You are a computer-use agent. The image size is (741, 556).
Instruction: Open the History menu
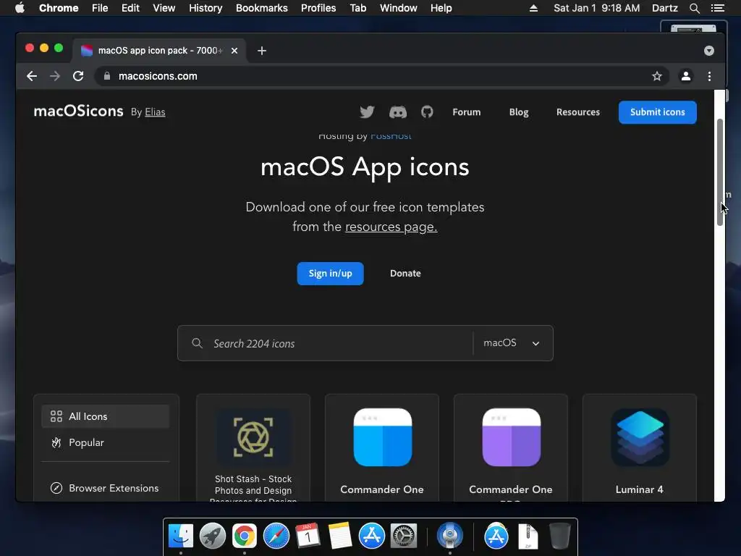point(206,8)
